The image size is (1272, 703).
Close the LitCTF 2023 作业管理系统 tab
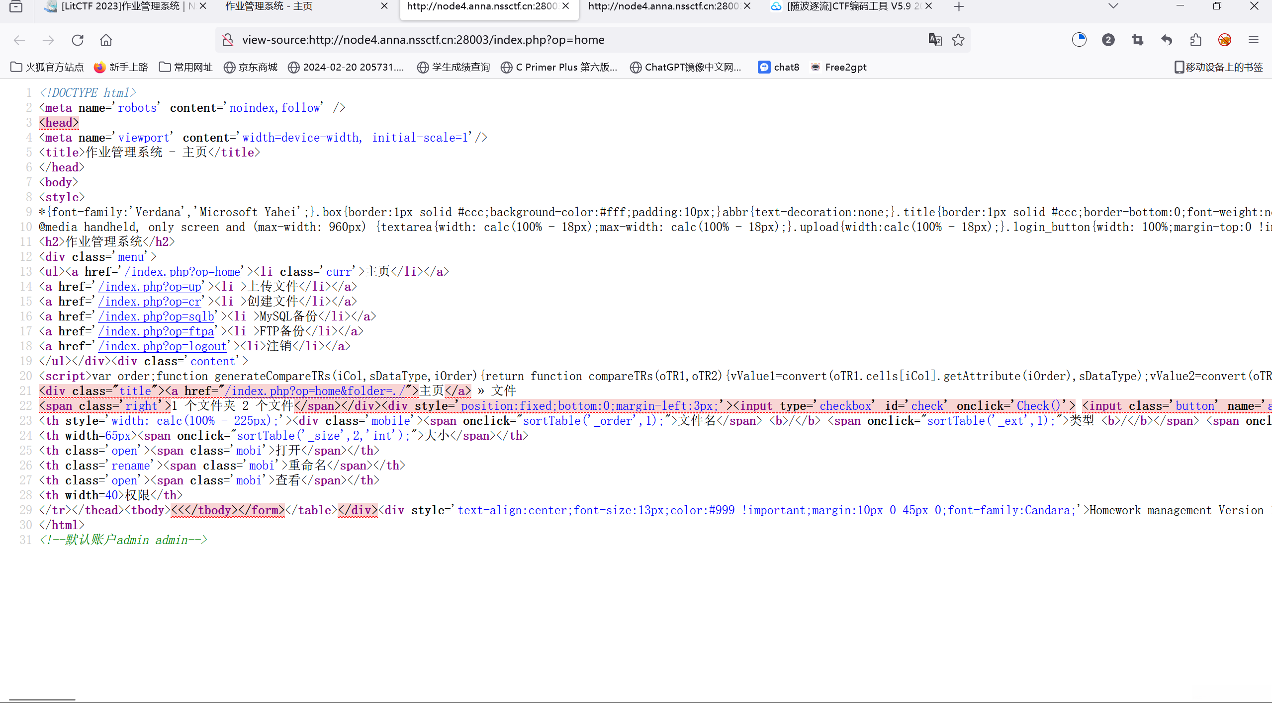[203, 6]
